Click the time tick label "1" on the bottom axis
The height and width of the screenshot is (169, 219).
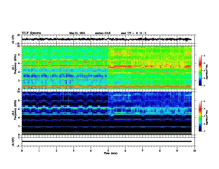click(39, 151)
